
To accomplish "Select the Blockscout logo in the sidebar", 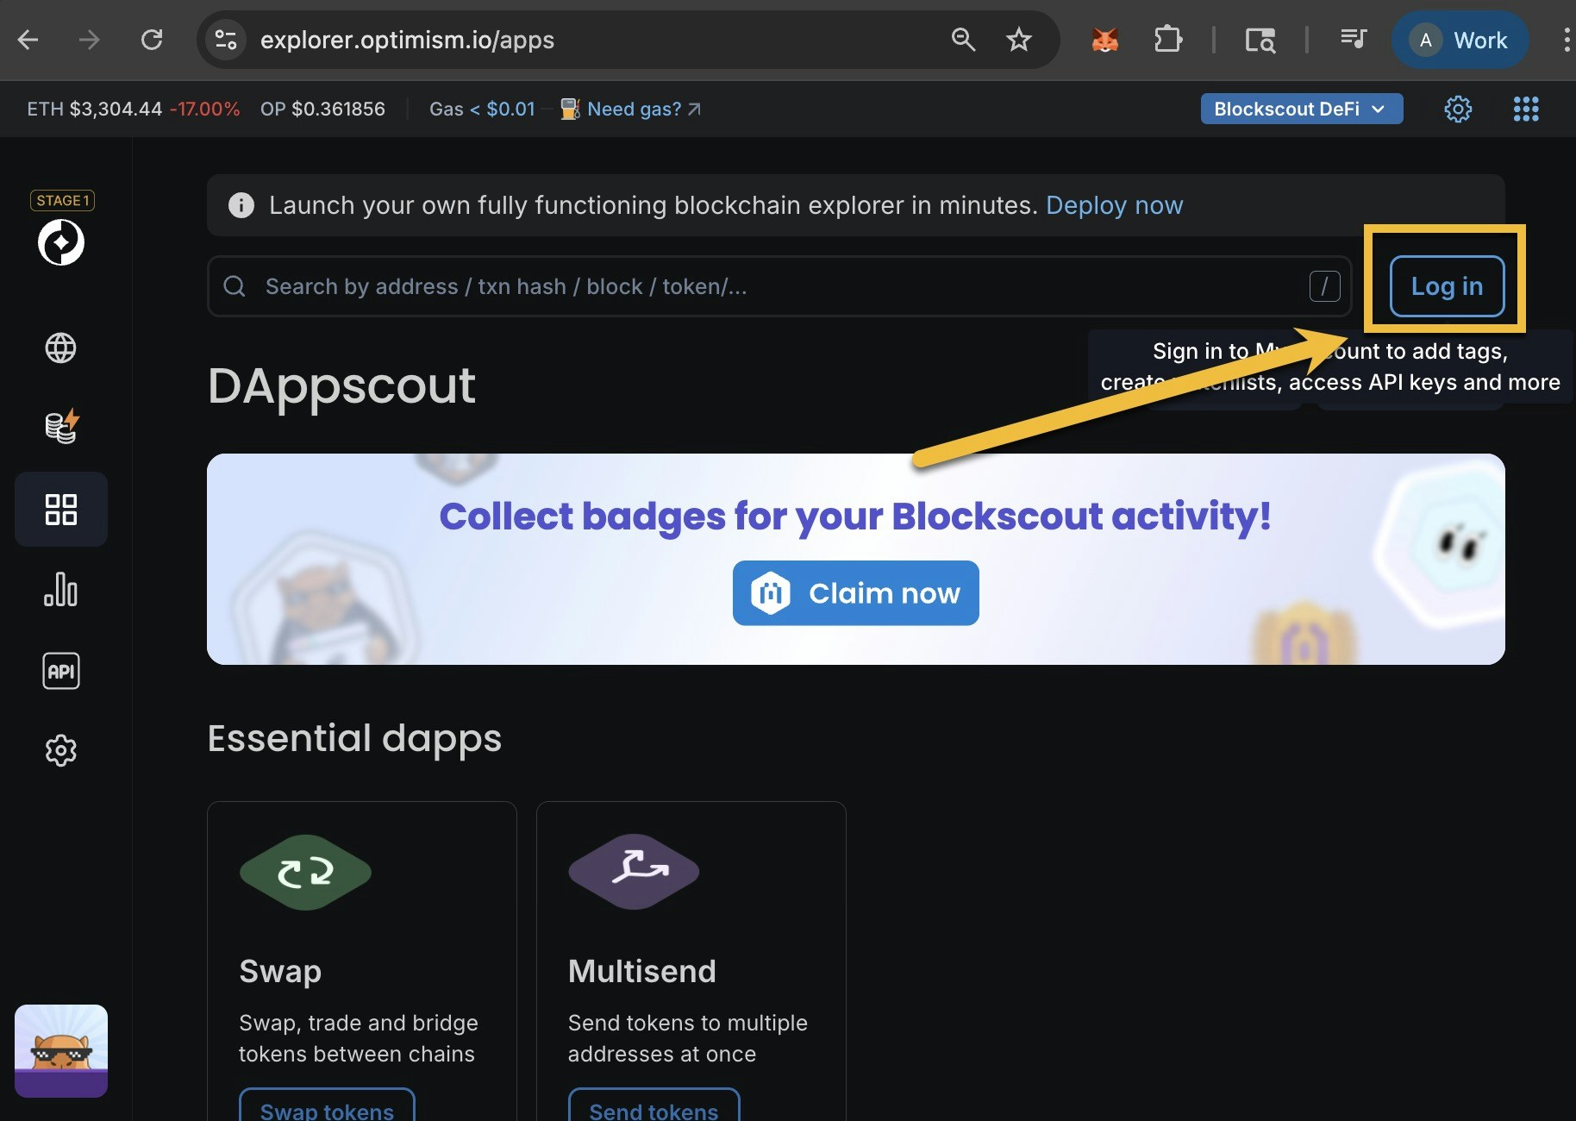I will [x=59, y=242].
